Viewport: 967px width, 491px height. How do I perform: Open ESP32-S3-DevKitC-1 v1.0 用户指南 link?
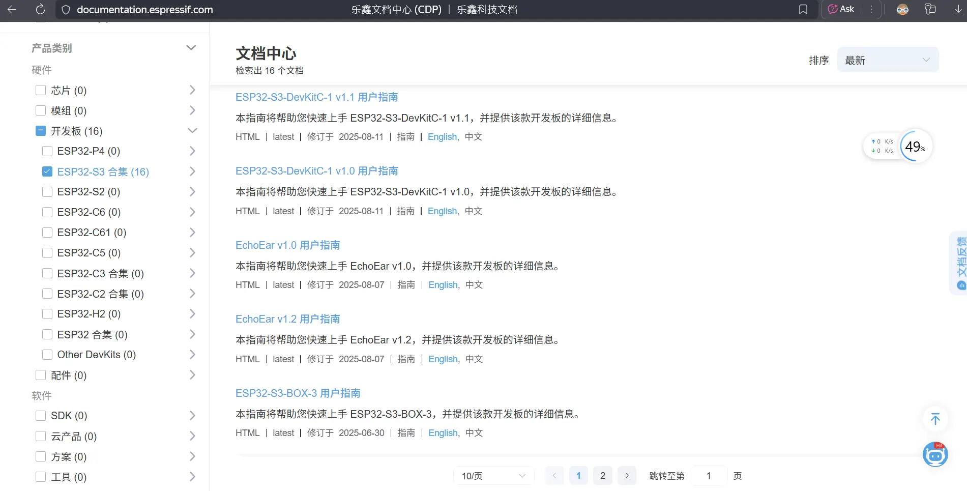click(316, 171)
